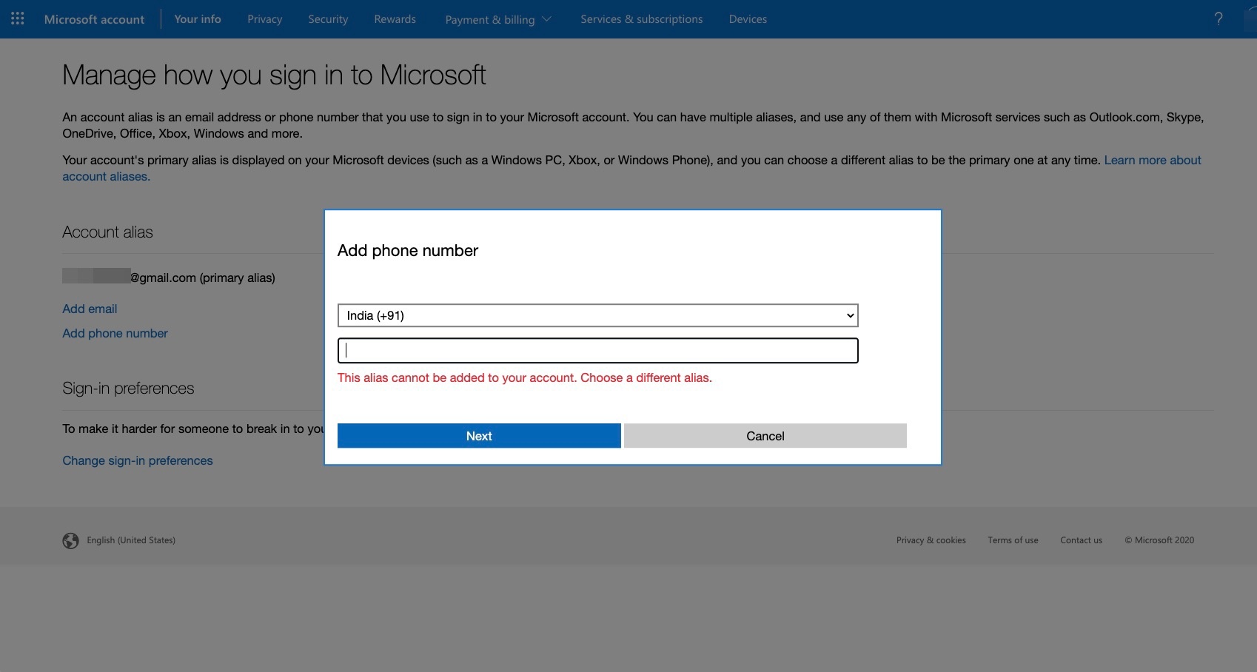Open Terms of use footer link
Viewport: 1257px width, 672px height.
pos(1013,540)
